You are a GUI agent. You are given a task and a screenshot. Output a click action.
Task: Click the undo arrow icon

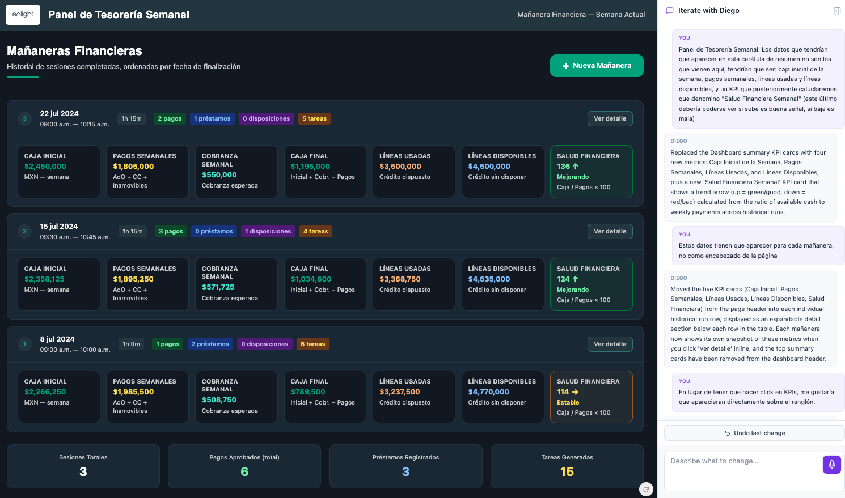[x=727, y=433]
